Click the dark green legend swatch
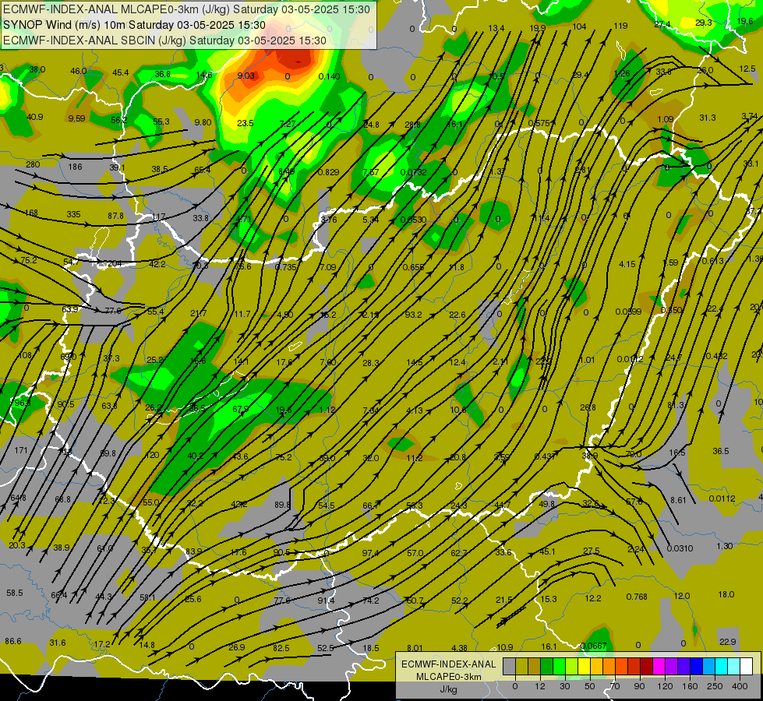This screenshot has height=701, width=763. [547, 666]
